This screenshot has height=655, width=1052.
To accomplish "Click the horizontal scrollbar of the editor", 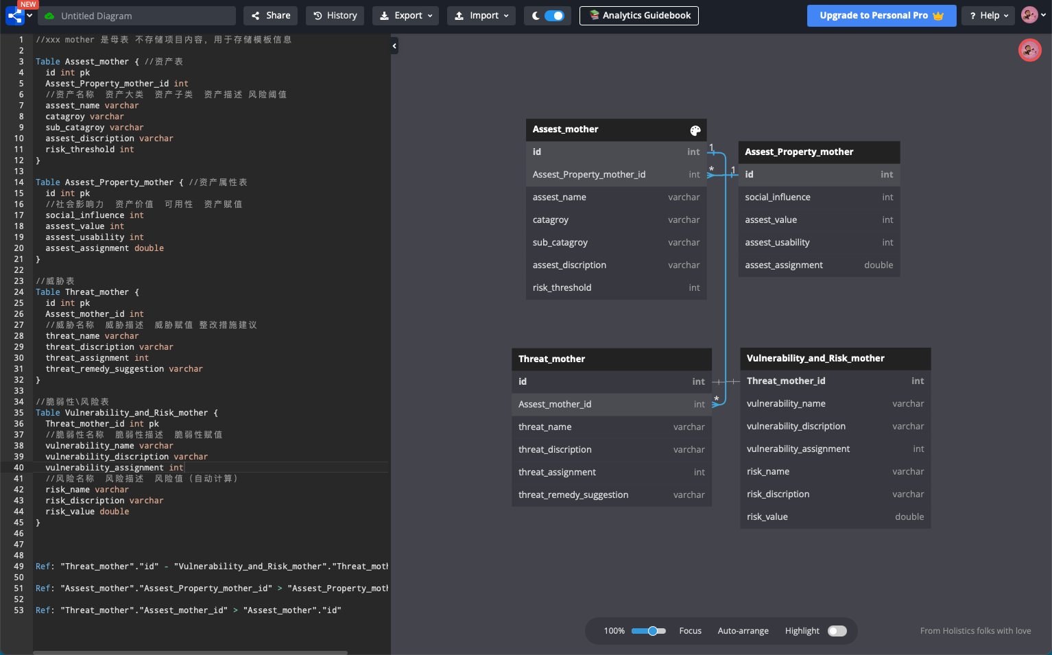I will (190, 652).
